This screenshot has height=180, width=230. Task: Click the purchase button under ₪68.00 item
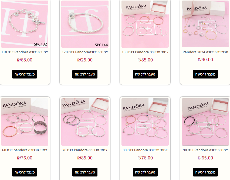[x=25, y=74]
